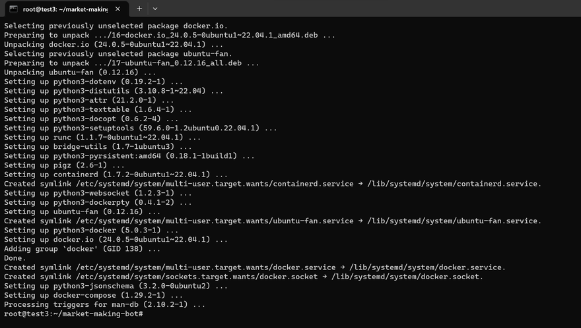581x328 pixels.
Task: Click the "Setting up pigz (2.6-1)" line
Action: 64,165
